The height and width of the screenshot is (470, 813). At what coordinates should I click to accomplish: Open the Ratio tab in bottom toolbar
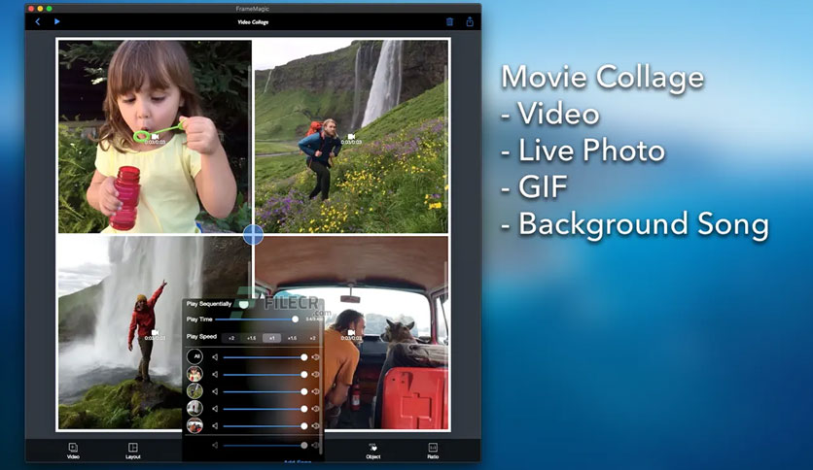433,451
